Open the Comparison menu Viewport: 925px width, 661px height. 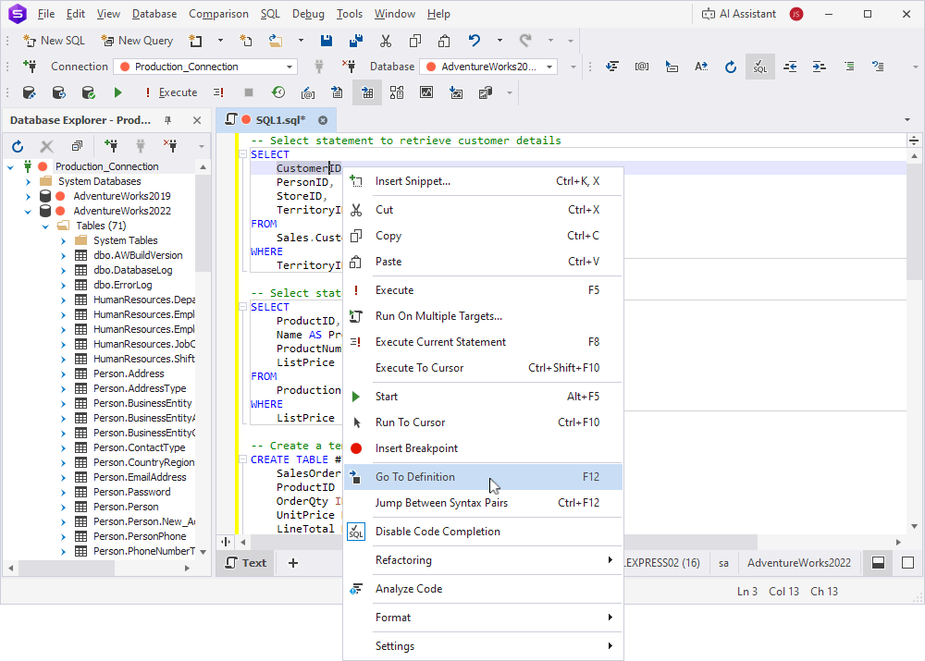pyautogui.click(x=218, y=14)
